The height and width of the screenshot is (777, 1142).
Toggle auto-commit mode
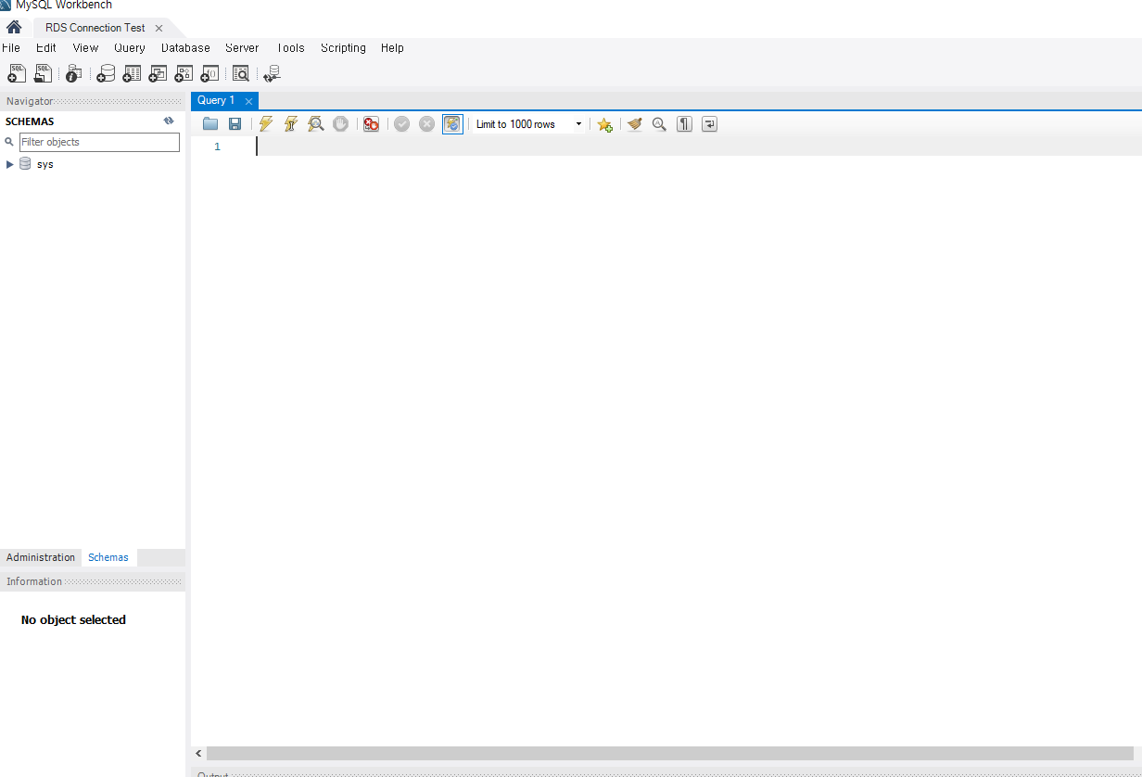coord(452,124)
